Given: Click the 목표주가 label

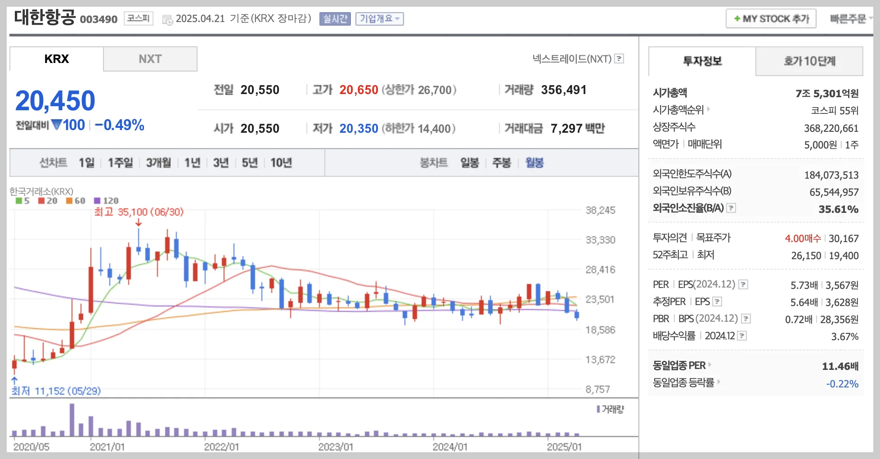Looking at the screenshot, I should 714,238.
